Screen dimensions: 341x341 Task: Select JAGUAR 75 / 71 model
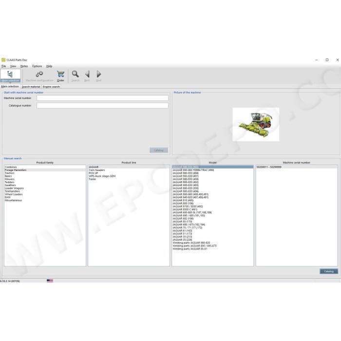click(x=213, y=227)
